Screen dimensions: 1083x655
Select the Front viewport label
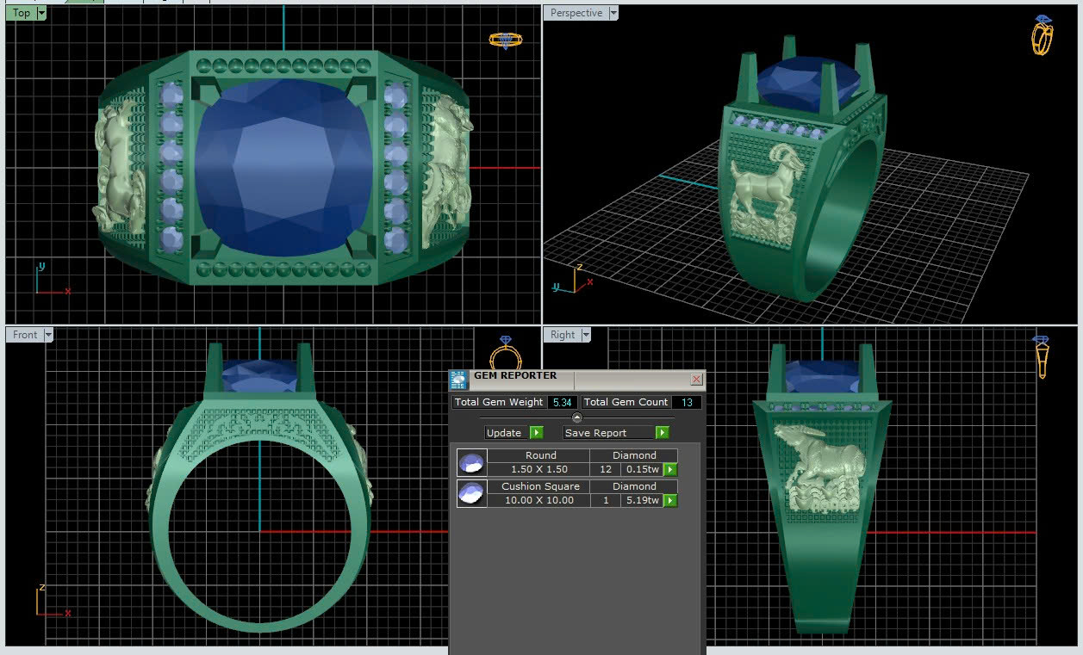click(x=25, y=335)
